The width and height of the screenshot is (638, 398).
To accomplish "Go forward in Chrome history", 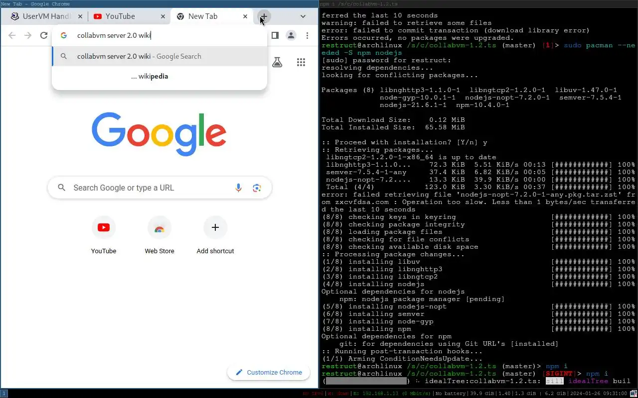I will (x=28, y=35).
